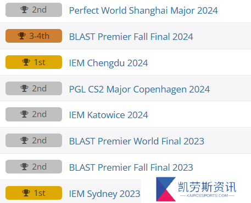Click gold trophy icon for IEM Sydney
The width and height of the screenshot is (251, 203).
point(26,193)
